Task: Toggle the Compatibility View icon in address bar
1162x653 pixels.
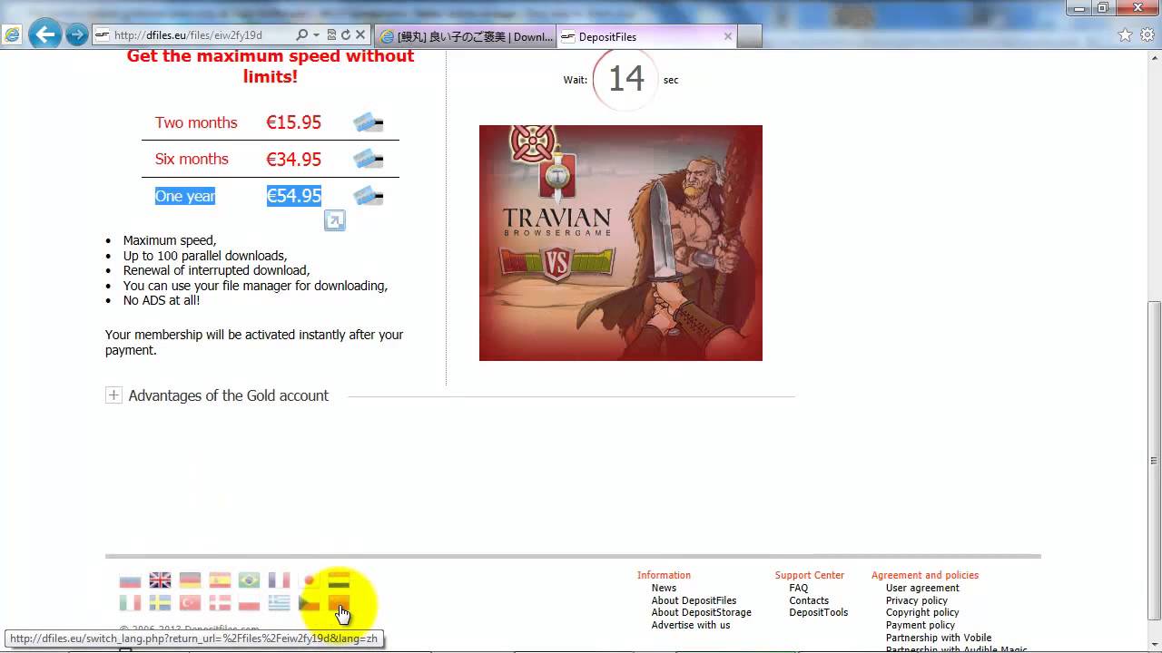Action: click(x=331, y=35)
